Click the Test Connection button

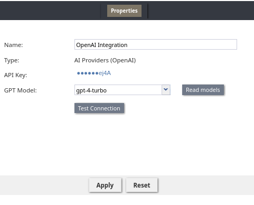tap(99, 108)
